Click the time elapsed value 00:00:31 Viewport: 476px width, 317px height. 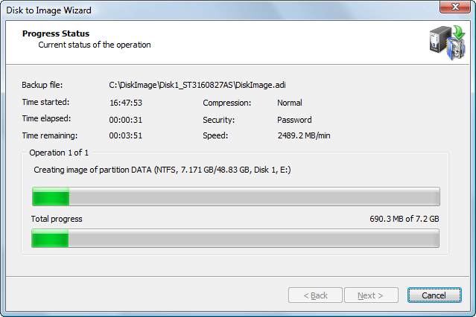point(126,120)
